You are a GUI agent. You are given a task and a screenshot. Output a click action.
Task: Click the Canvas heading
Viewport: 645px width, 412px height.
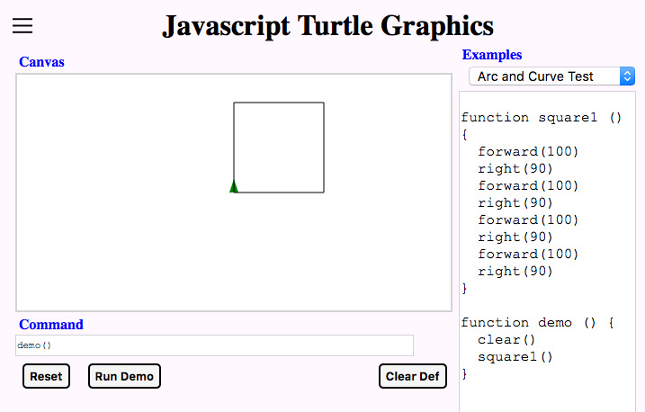pyautogui.click(x=41, y=62)
